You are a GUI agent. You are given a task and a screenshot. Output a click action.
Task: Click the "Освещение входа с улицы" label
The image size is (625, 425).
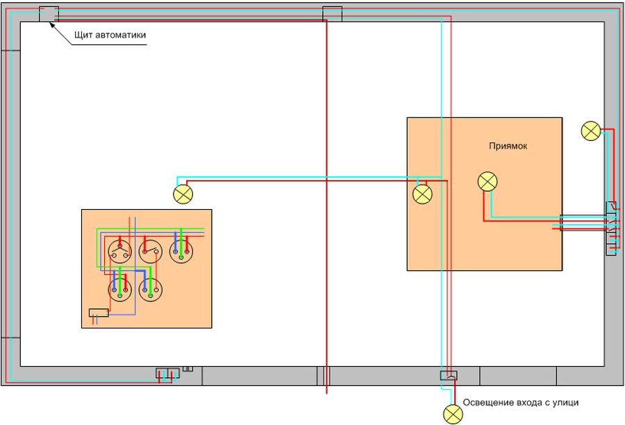[520, 402]
